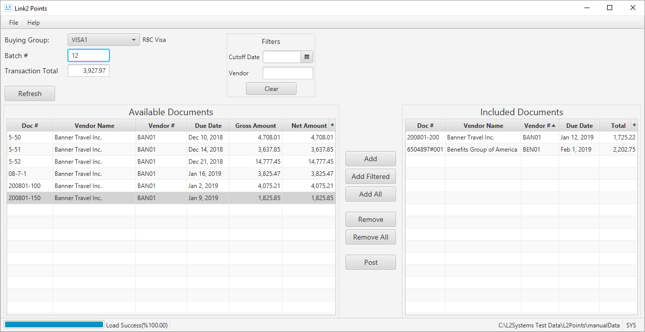Viewport: 645px width, 332px height.
Task: Expand the Buying Group VISA1 dropdown
Action: (x=133, y=40)
